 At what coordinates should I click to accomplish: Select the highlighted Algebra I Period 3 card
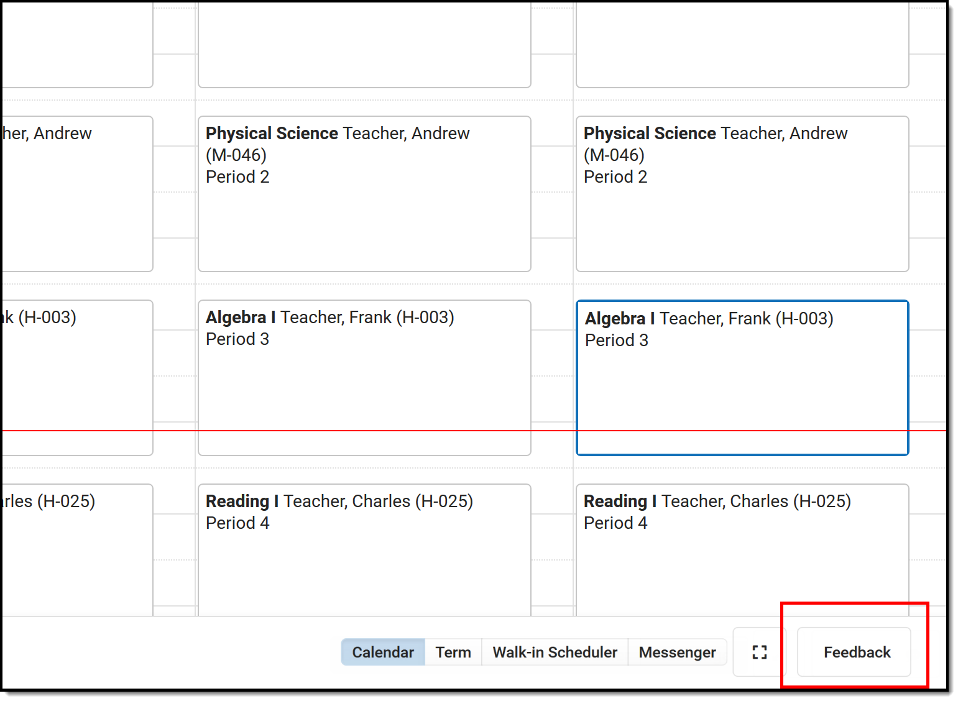(x=742, y=378)
